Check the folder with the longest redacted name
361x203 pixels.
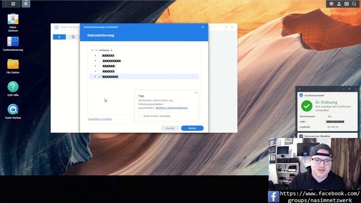pos(100,61)
